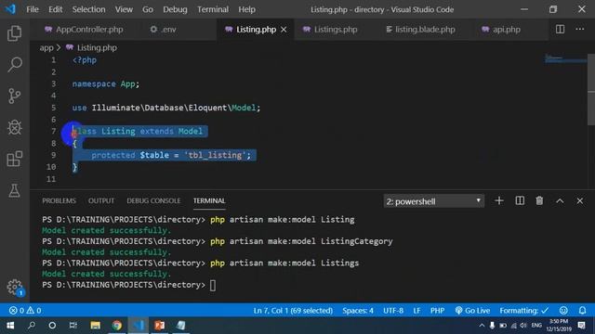Click the 'app' breadcrumb segment
Screen dimensions: 595x334
pos(46,47)
